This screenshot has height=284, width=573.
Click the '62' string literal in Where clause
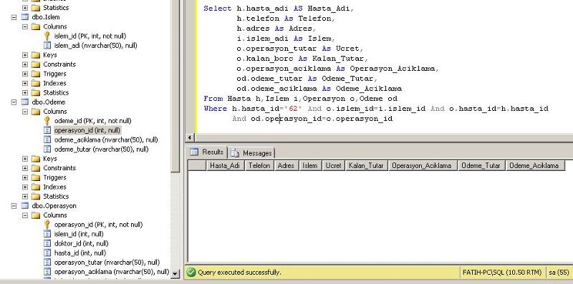click(294, 109)
